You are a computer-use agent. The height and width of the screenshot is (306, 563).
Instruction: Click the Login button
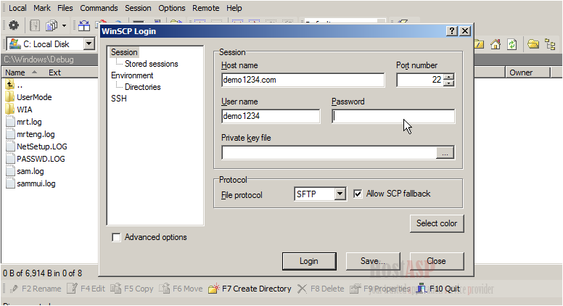(309, 261)
